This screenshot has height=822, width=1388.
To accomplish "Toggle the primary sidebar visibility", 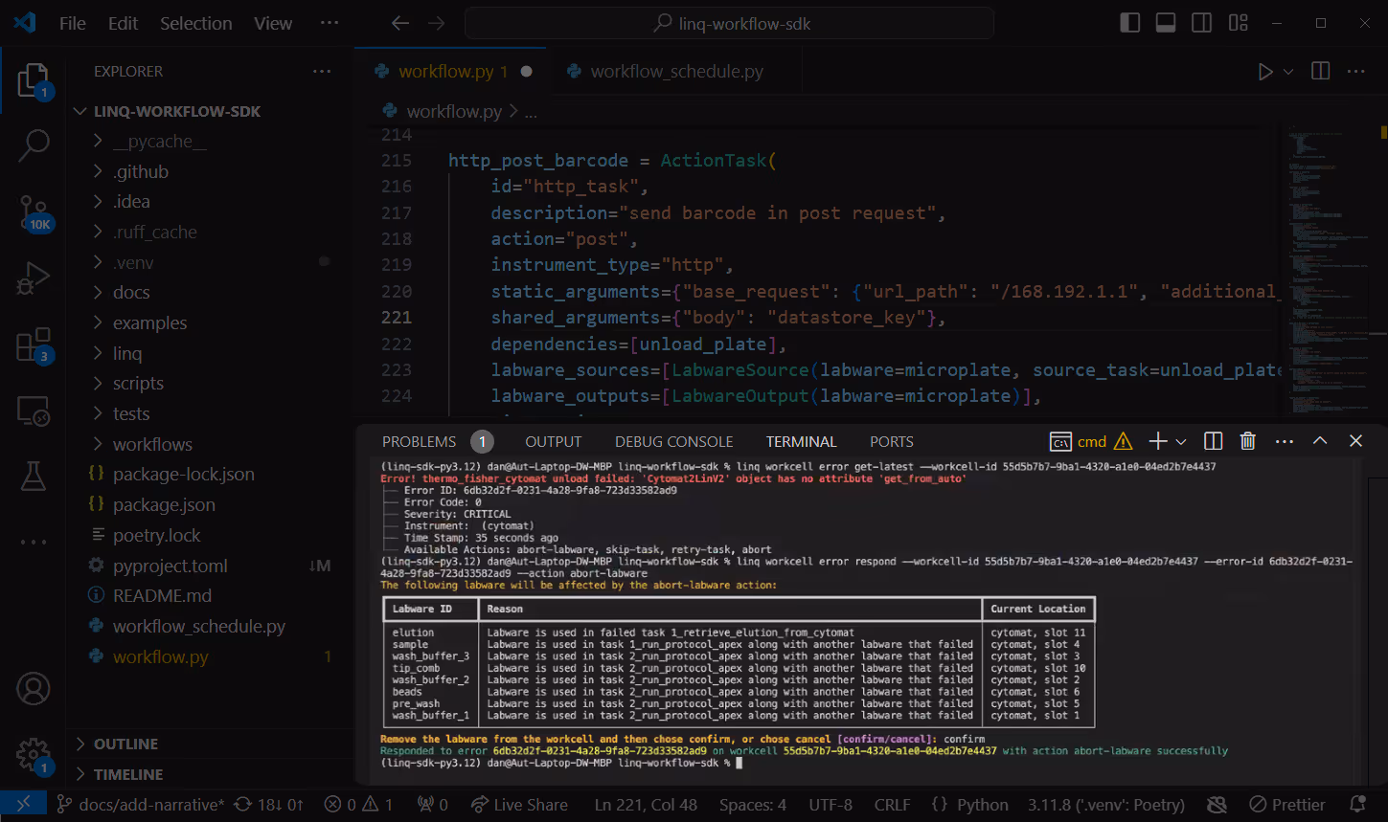I will click(x=1129, y=22).
